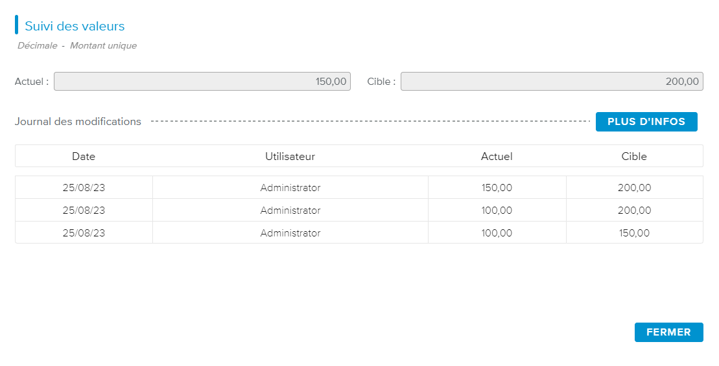Select the date cell in the first log row
The image size is (719, 366).
click(84, 188)
